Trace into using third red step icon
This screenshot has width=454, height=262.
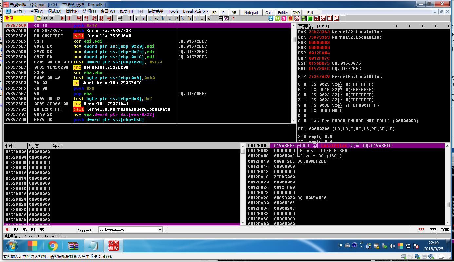tap(94, 18)
